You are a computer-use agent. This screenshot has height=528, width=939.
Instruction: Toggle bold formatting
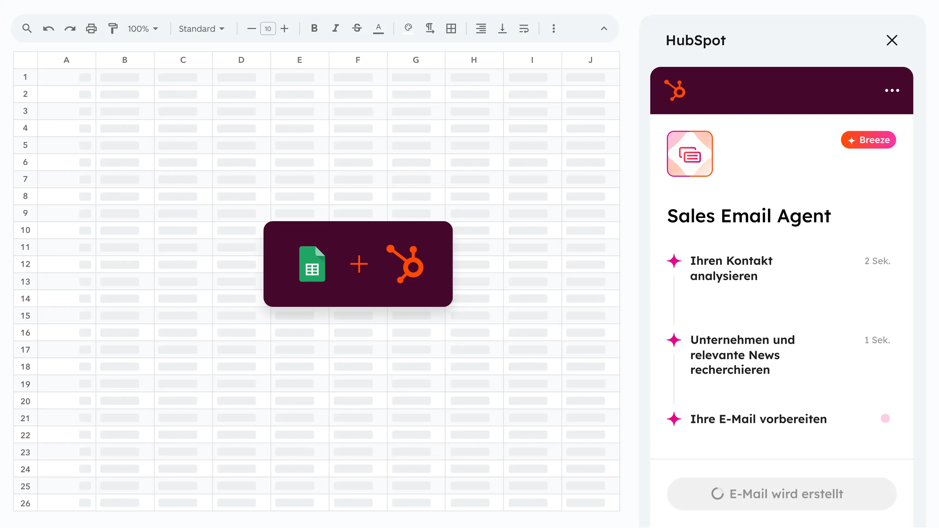[x=314, y=28]
